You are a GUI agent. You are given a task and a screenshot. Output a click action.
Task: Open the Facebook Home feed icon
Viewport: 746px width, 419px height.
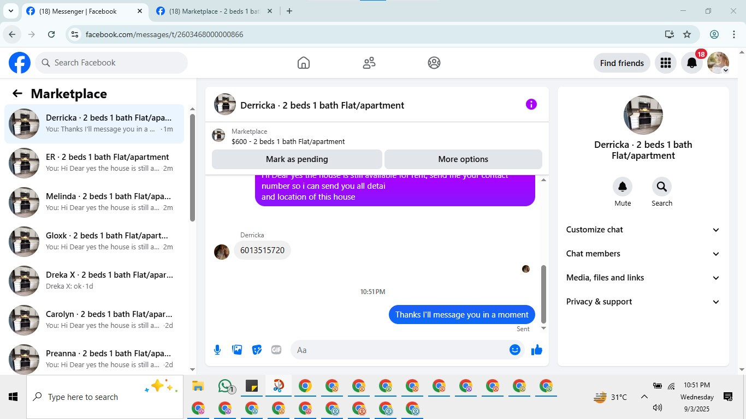[304, 63]
